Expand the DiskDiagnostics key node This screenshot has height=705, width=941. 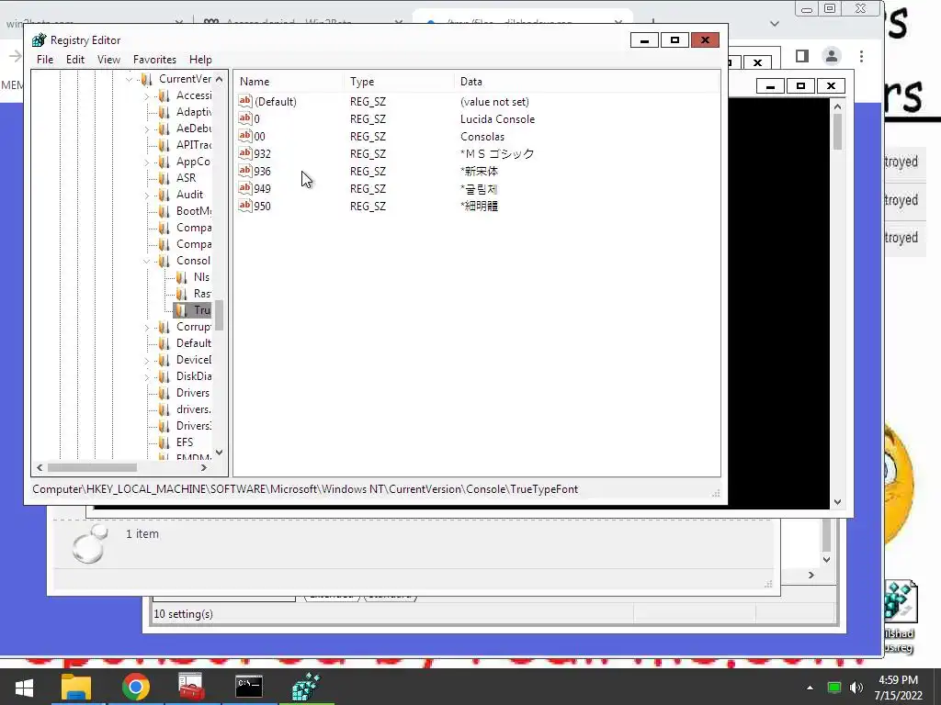pyautogui.click(x=147, y=377)
